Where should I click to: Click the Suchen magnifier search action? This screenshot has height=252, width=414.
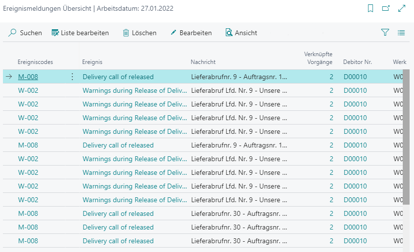point(25,33)
